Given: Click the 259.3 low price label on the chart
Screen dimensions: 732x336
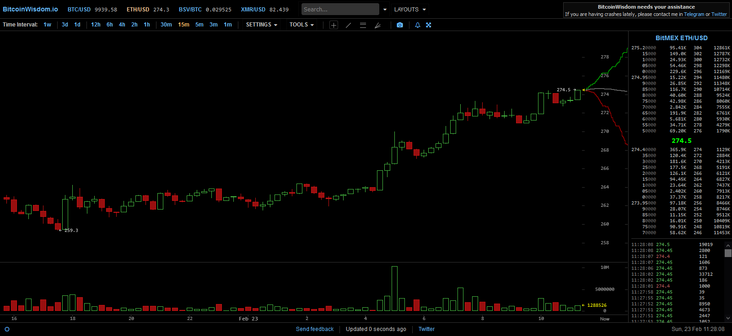Looking at the screenshot, I should tap(71, 231).
